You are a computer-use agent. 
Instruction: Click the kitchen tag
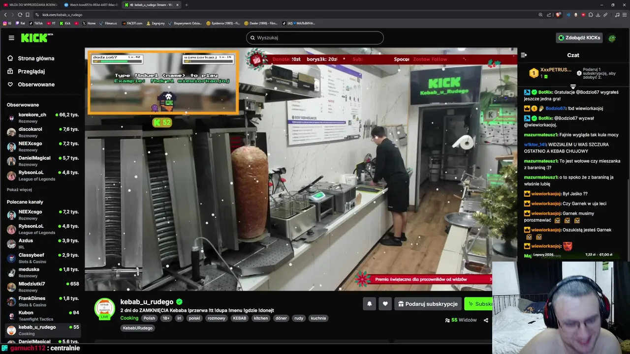[x=261, y=318]
